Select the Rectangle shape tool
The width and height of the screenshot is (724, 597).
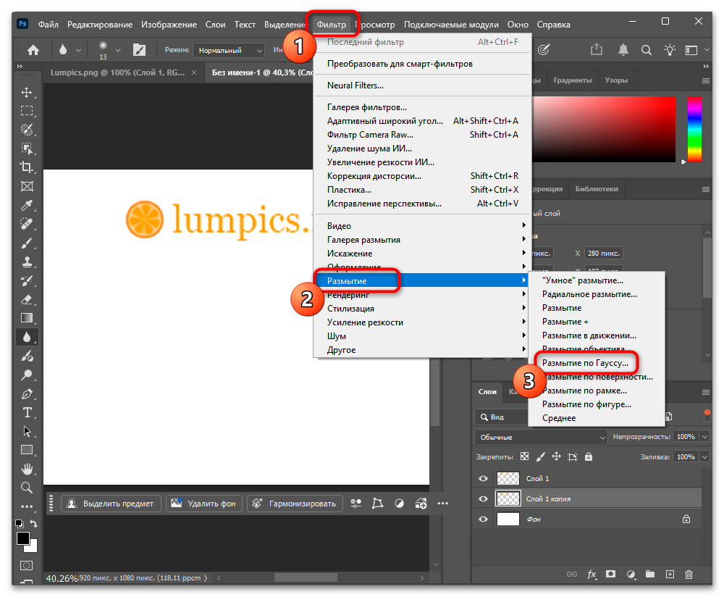pyautogui.click(x=27, y=450)
